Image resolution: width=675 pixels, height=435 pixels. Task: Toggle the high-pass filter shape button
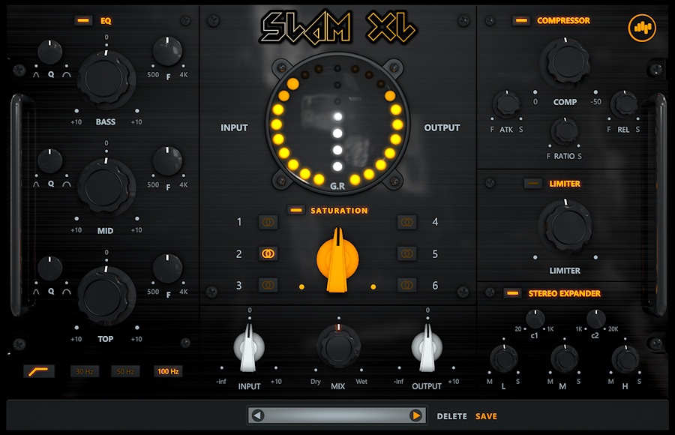(x=39, y=371)
